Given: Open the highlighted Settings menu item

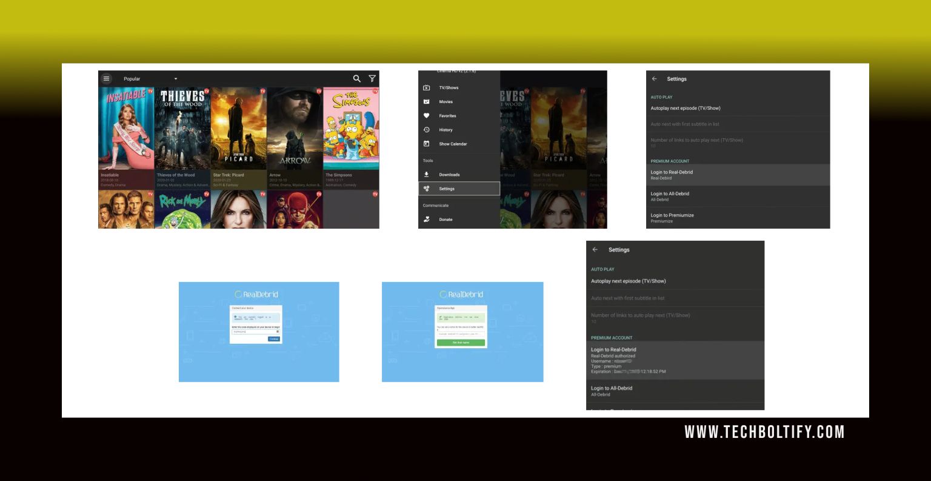Looking at the screenshot, I should [459, 189].
